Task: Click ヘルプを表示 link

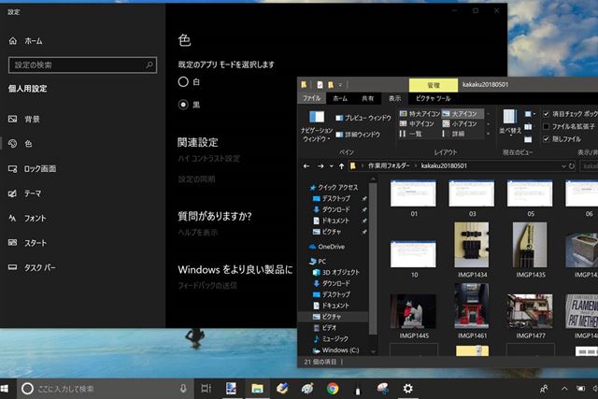Action: 197,233
